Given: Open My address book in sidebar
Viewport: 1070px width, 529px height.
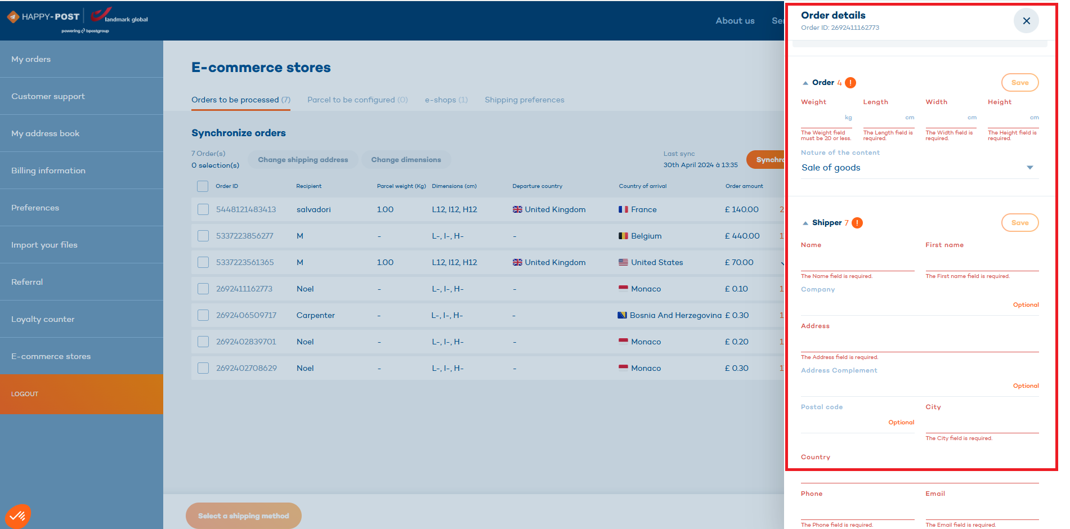Looking at the screenshot, I should pyautogui.click(x=82, y=133).
